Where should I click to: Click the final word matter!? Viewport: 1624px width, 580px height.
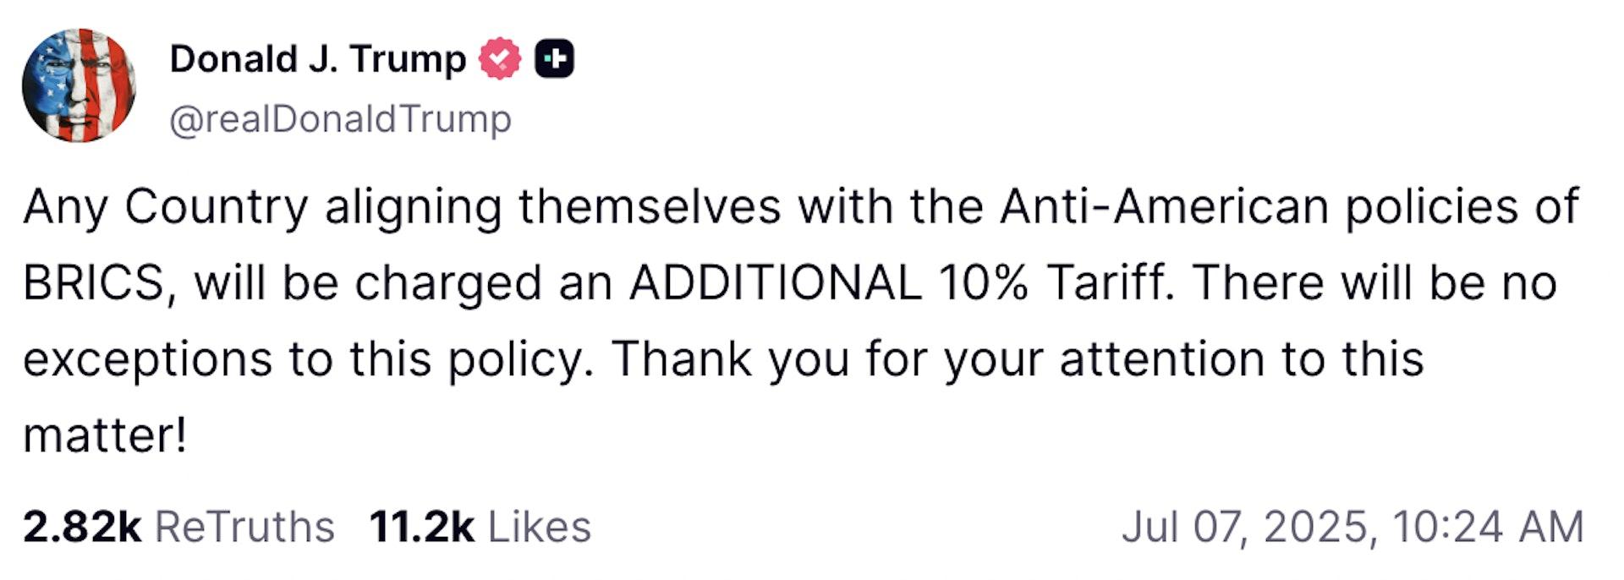click(x=104, y=436)
